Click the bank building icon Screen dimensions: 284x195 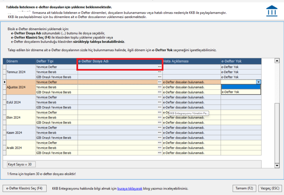(x=272, y=11)
